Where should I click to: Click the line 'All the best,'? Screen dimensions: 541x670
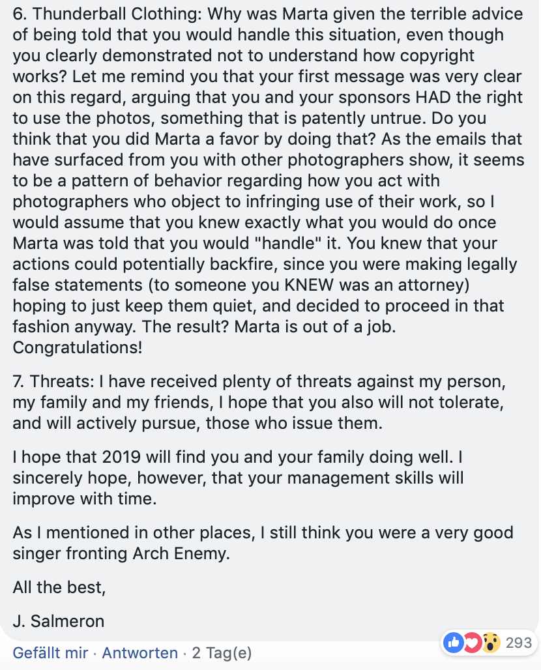tap(59, 587)
